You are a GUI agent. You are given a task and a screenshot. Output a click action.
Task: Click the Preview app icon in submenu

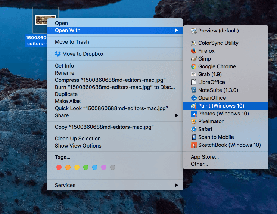[x=194, y=31]
